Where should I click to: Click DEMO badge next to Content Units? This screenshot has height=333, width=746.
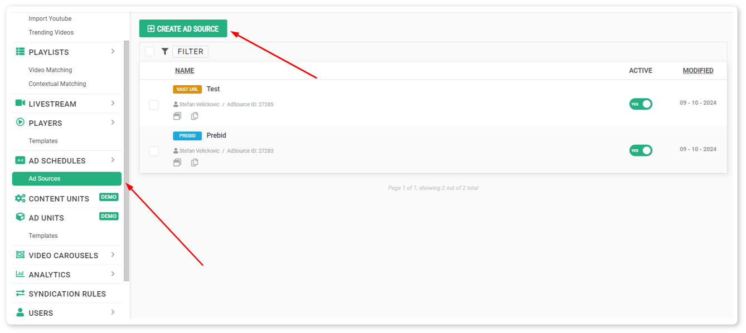pos(109,197)
